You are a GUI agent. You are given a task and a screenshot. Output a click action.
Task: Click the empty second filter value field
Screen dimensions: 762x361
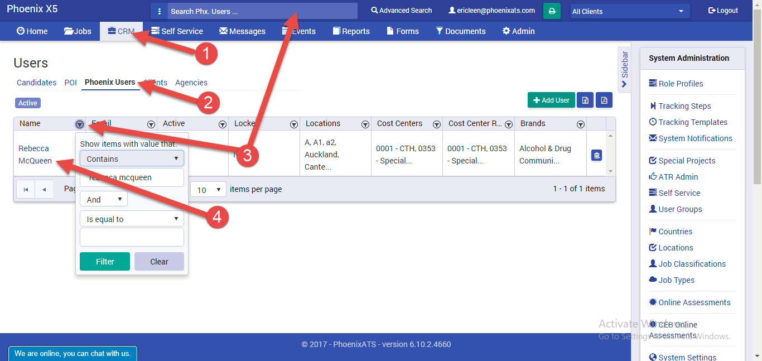click(x=132, y=237)
